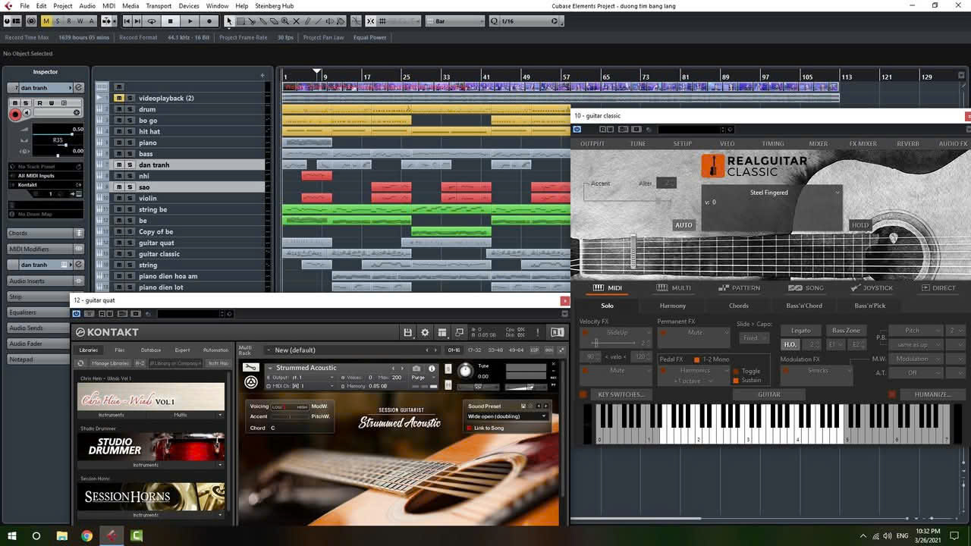Go to previous marker in transport toolbar
971x546 pixels.
[127, 21]
